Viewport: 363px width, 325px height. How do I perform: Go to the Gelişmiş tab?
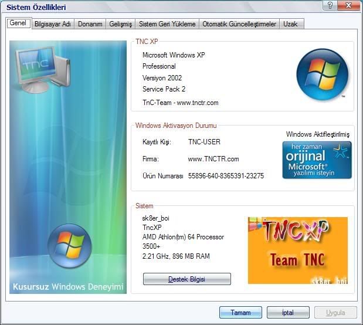click(x=120, y=24)
